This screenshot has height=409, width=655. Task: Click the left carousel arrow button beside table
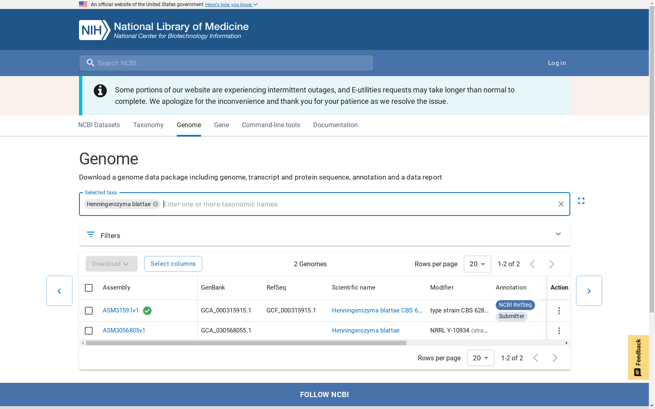point(59,291)
